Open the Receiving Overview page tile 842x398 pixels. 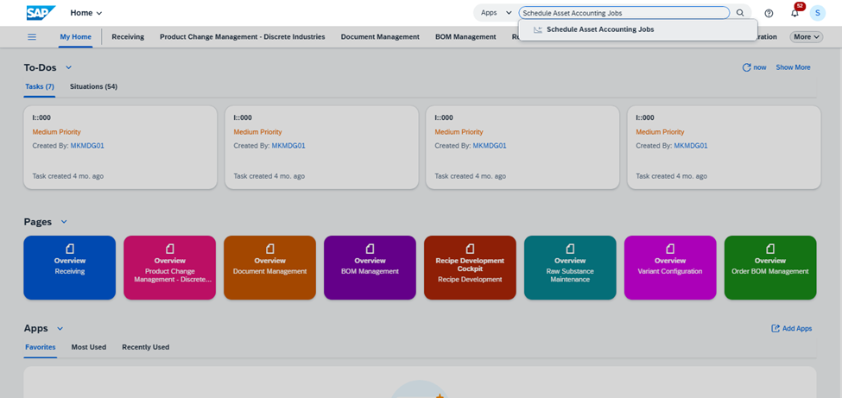tap(70, 268)
